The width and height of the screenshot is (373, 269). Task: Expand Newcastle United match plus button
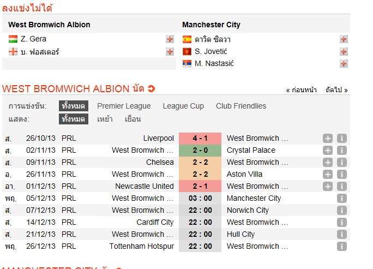tap(328, 187)
